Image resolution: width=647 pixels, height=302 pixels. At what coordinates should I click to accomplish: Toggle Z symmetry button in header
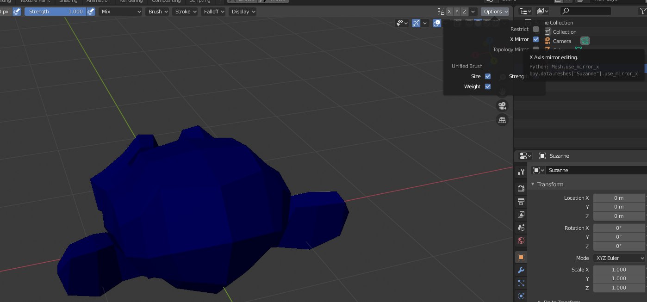[465, 12]
